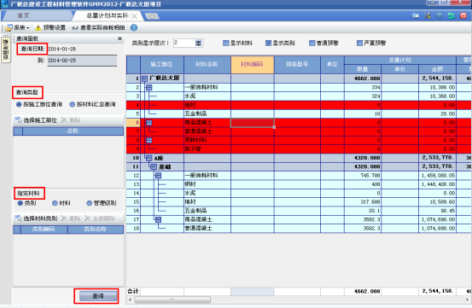The height and width of the screenshot is (308, 472).
Task: Click the round question-mark icon at top right
Action: (440, 15)
